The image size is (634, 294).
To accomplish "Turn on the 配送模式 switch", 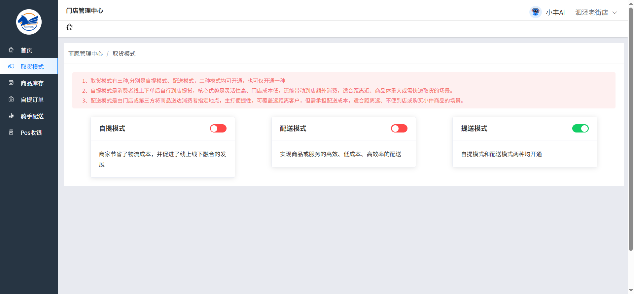I will click(399, 129).
